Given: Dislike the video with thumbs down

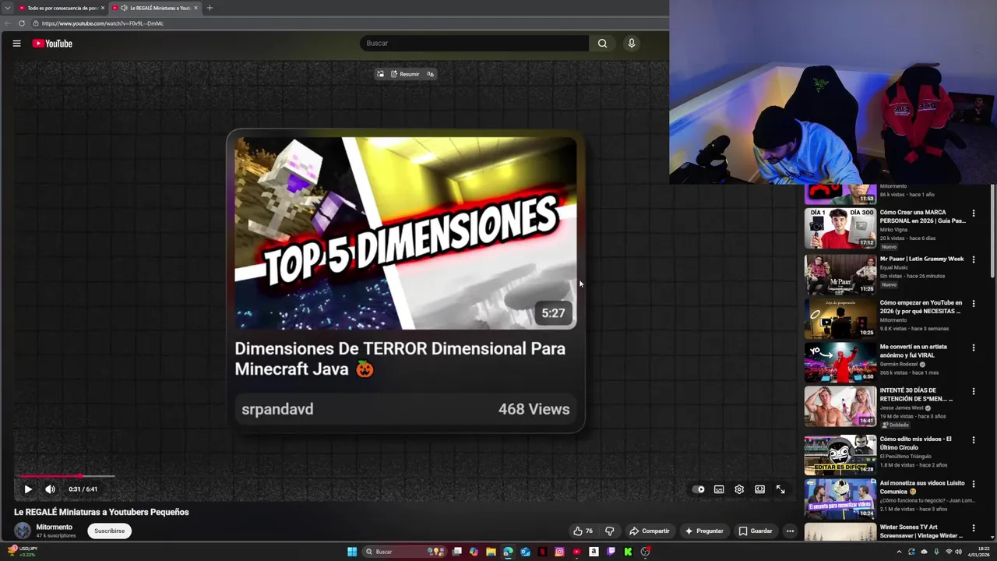Looking at the screenshot, I should pos(610,531).
